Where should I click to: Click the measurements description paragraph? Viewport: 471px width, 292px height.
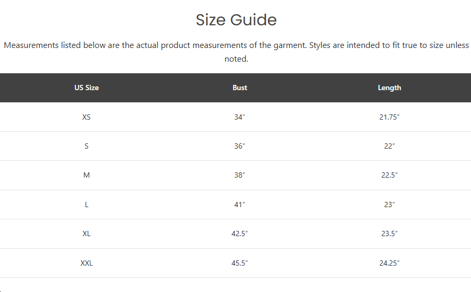point(236,52)
